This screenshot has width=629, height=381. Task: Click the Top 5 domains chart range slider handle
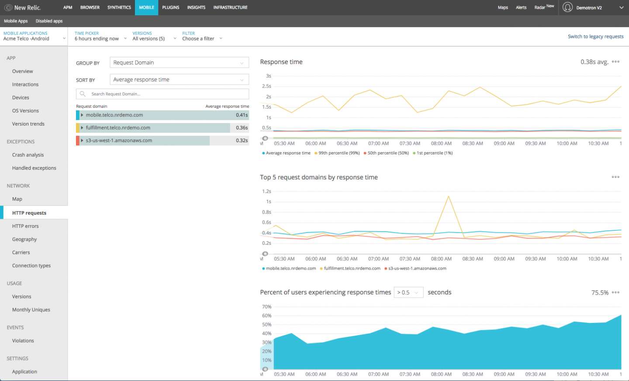(265, 254)
